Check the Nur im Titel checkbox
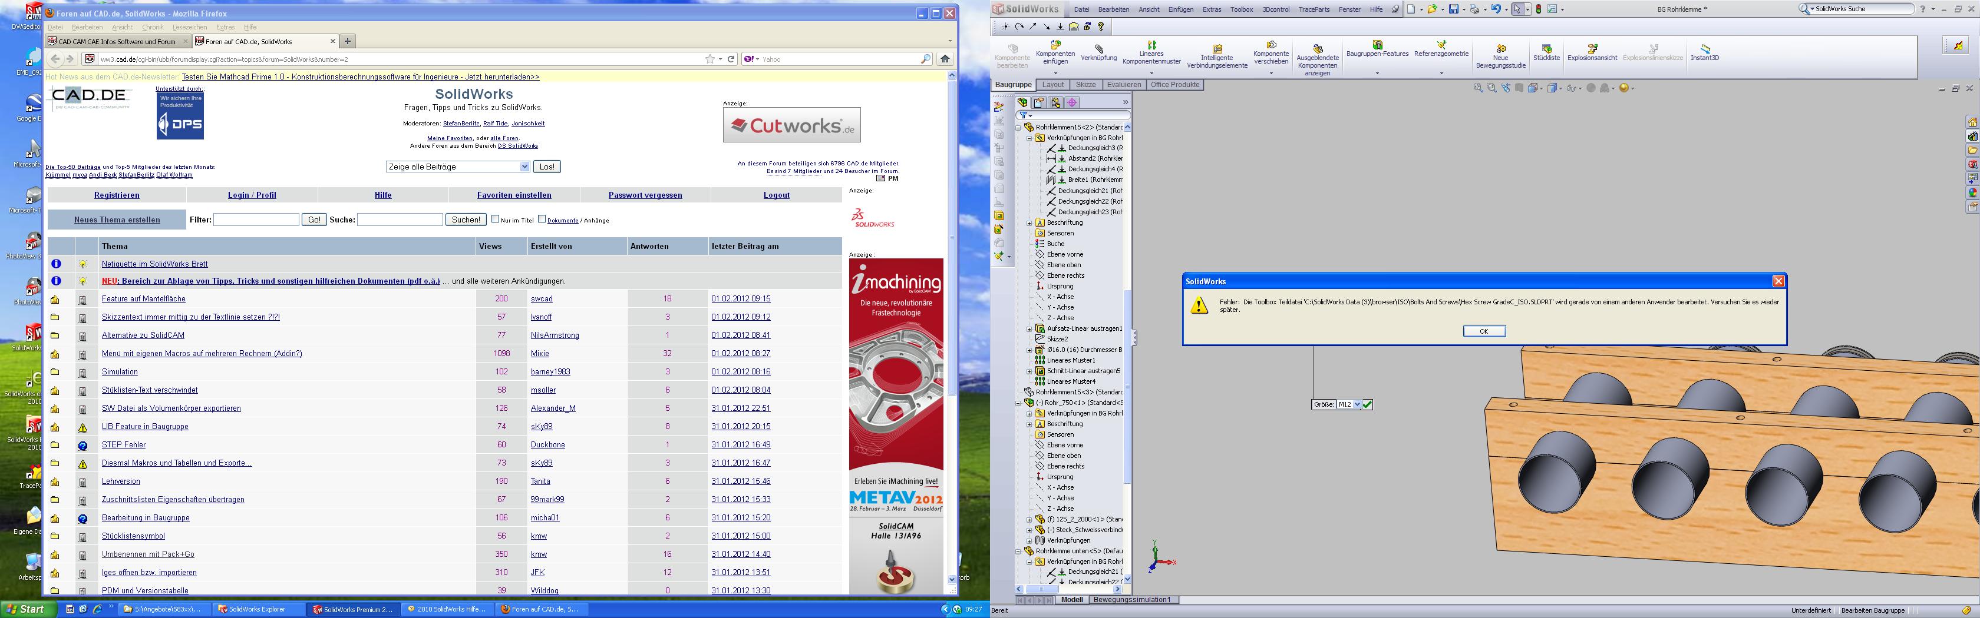 (496, 219)
